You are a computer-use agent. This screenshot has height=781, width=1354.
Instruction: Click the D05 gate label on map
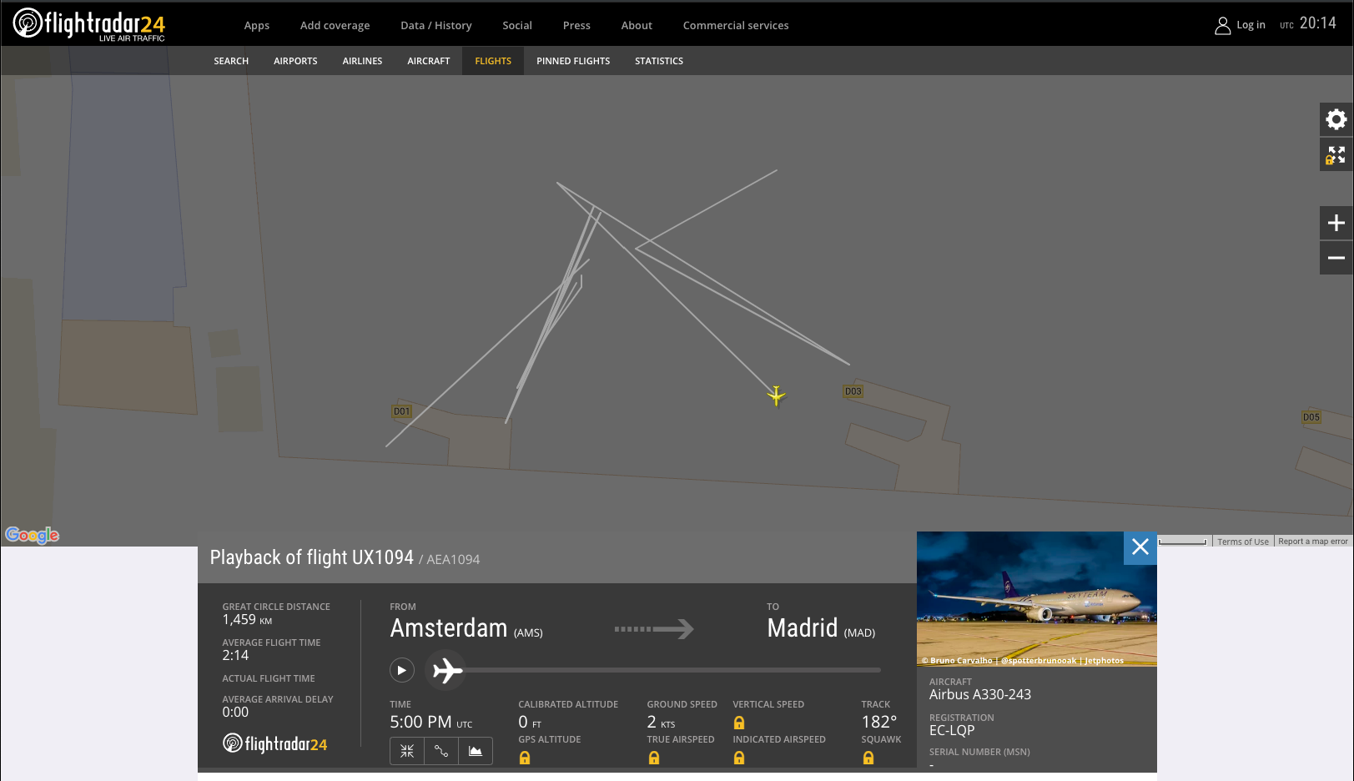(1311, 417)
